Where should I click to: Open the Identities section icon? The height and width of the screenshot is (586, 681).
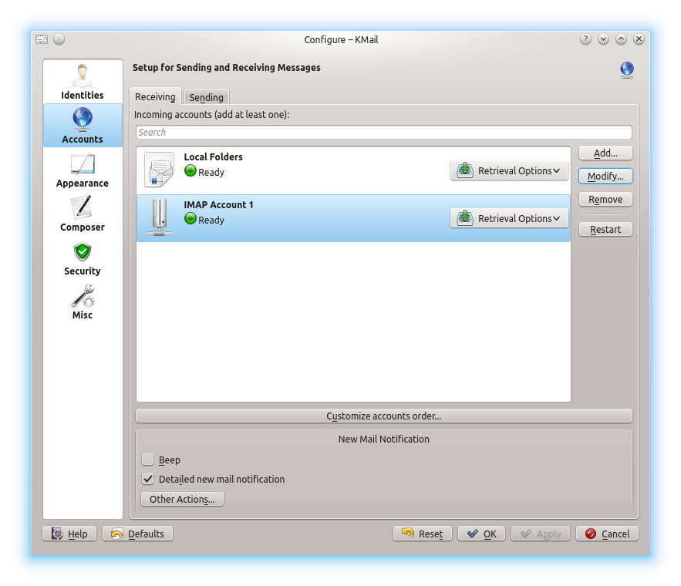[82, 76]
